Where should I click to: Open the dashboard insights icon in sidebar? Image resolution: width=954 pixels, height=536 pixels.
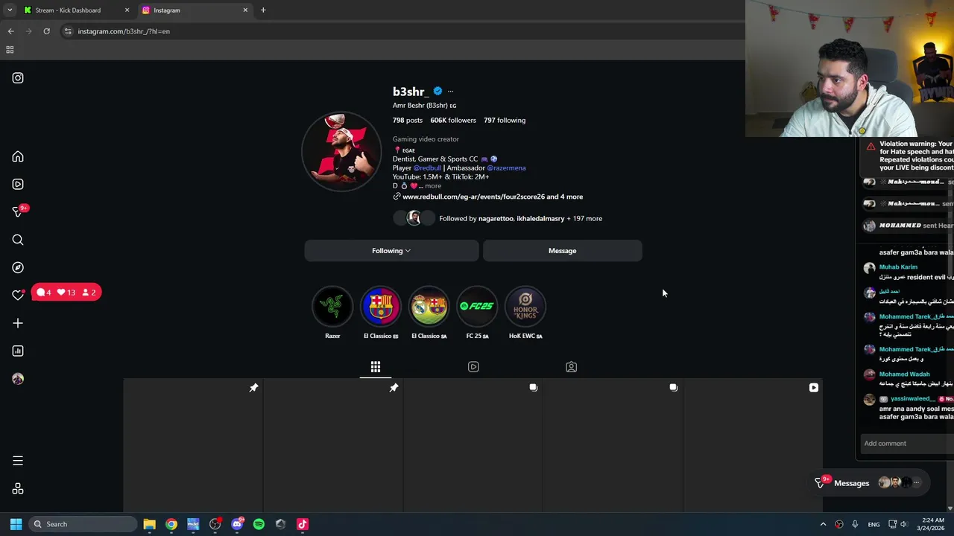pos(18,351)
